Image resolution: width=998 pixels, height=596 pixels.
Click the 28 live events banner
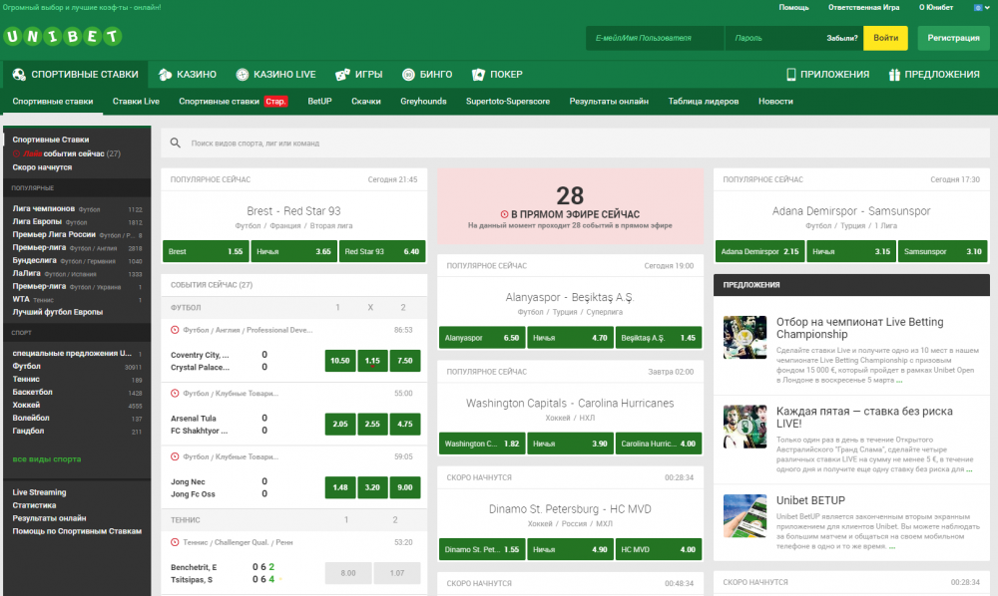(570, 206)
